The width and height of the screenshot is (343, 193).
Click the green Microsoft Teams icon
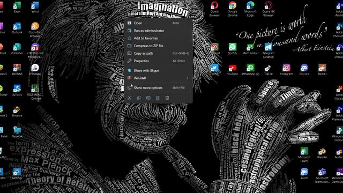click(x=304, y=155)
